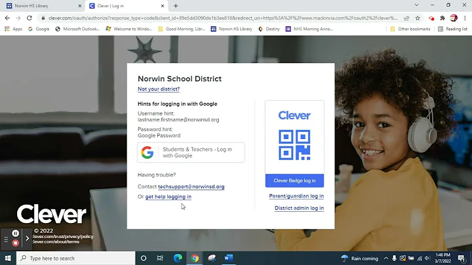472x265 pixels.
Task: Open the NHS Morning Anno... bookmark
Action: click(309, 29)
